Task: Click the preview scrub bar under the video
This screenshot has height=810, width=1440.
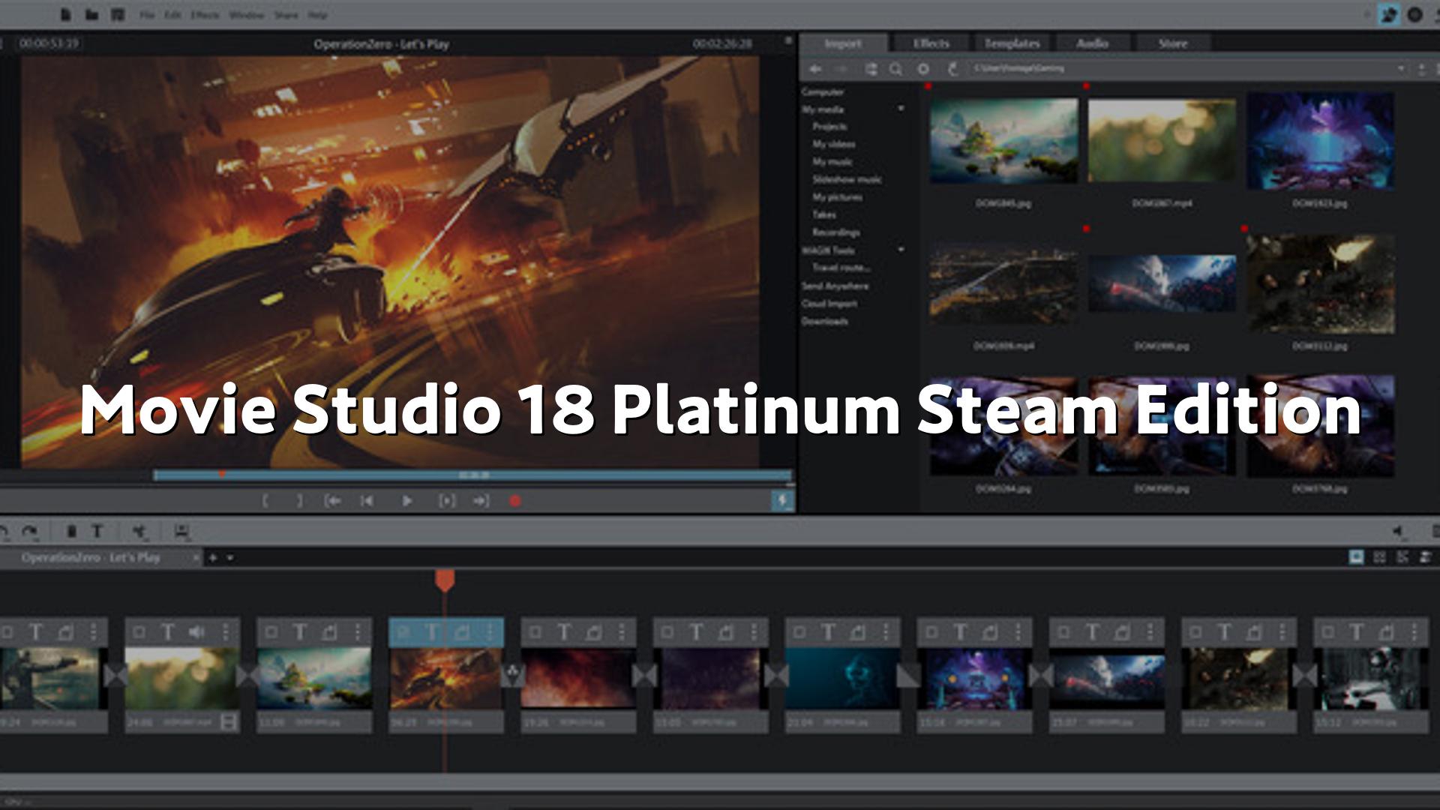Action: pos(472,475)
